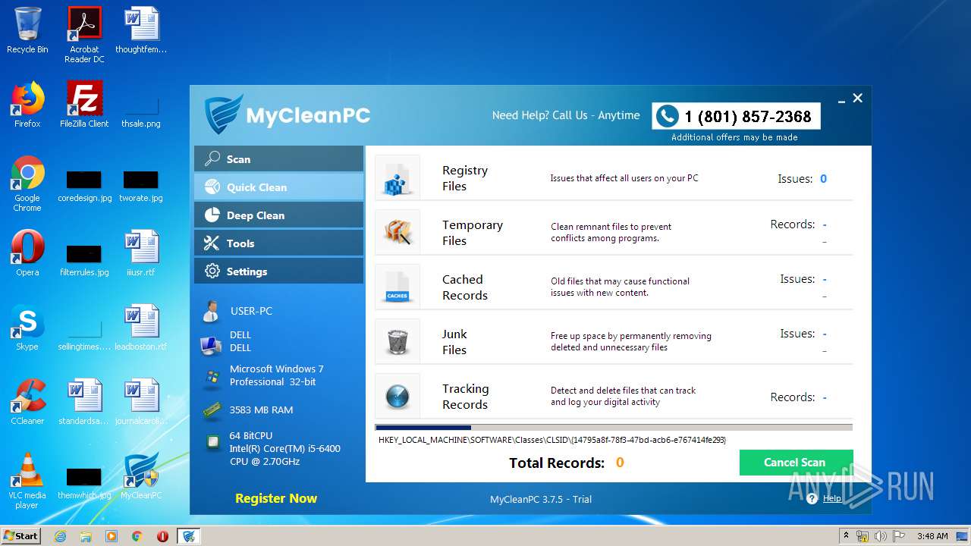This screenshot has height=546, width=971.
Task: Open Windows Explorer folder from taskbar
Action: pyautogui.click(x=86, y=536)
